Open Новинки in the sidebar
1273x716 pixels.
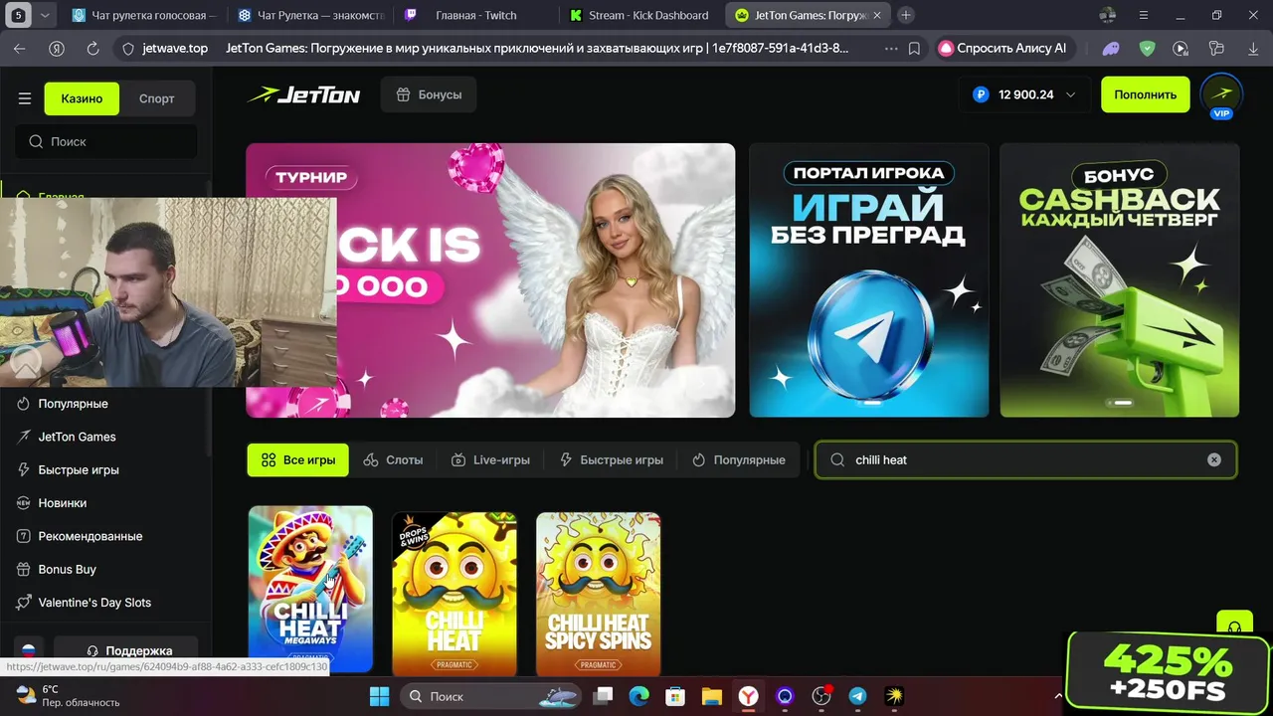point(62,503)
